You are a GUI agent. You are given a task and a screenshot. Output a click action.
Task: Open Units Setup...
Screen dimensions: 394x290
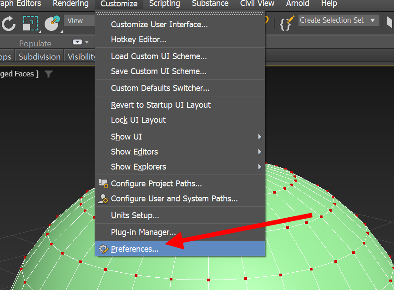point(180,215)
